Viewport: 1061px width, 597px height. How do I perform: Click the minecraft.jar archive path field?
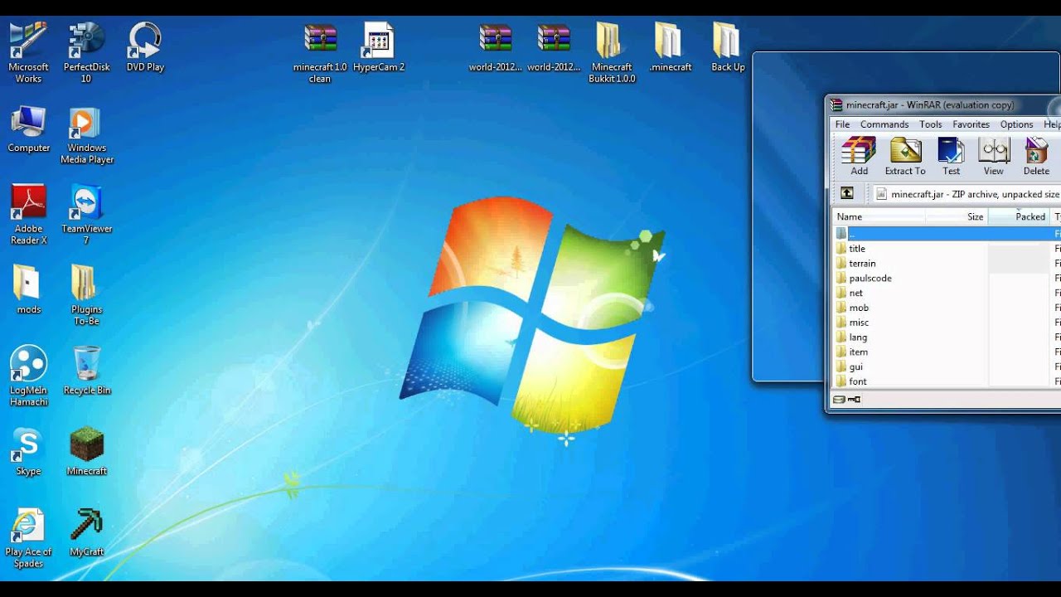click(966, 194)
